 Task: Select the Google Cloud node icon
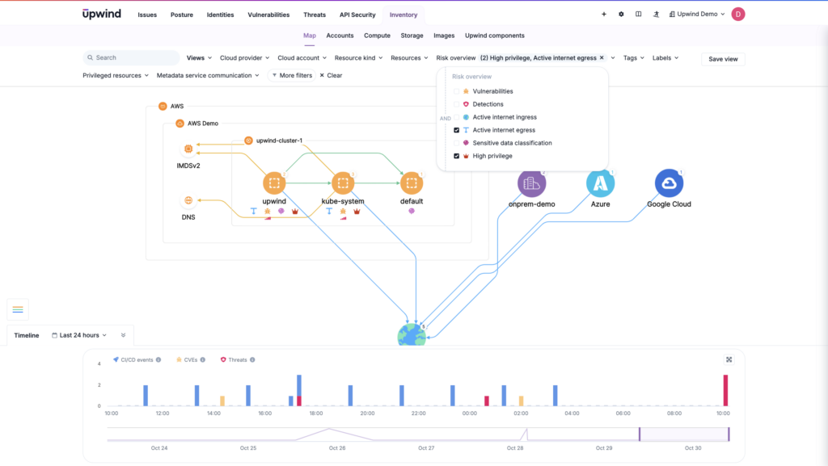pos(669,183)
